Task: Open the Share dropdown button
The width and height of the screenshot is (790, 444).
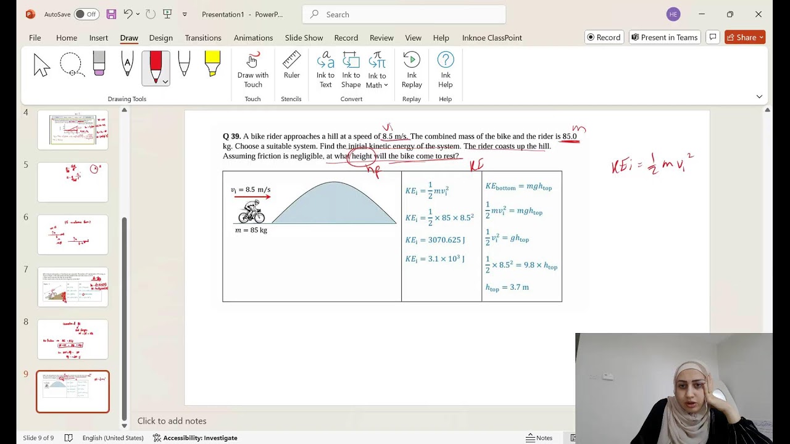Action: tap(745, 37)
